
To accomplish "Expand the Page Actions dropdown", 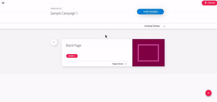I will click(x=119, y=64).
